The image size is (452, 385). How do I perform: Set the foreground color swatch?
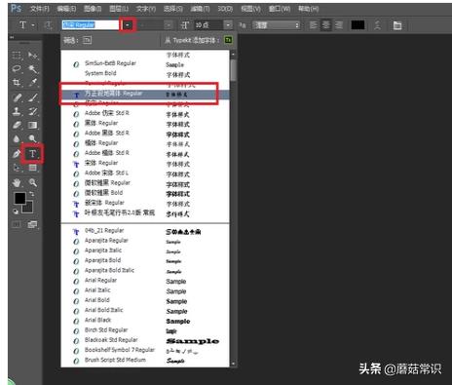19,198
